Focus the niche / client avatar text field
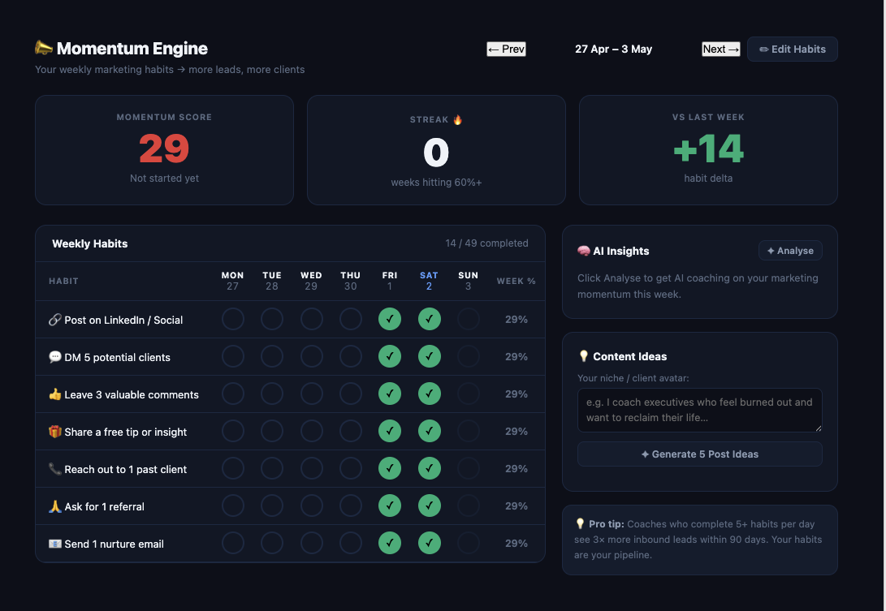This screenshot has width=886, height=611. (x=699, y=410)
